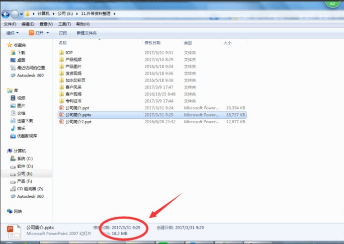Image resolution: width=344 pixels, height=244 pixels.
Task: Select the 产品视频 folder icon
Action: pyautogui.click(x=62, y=60)
